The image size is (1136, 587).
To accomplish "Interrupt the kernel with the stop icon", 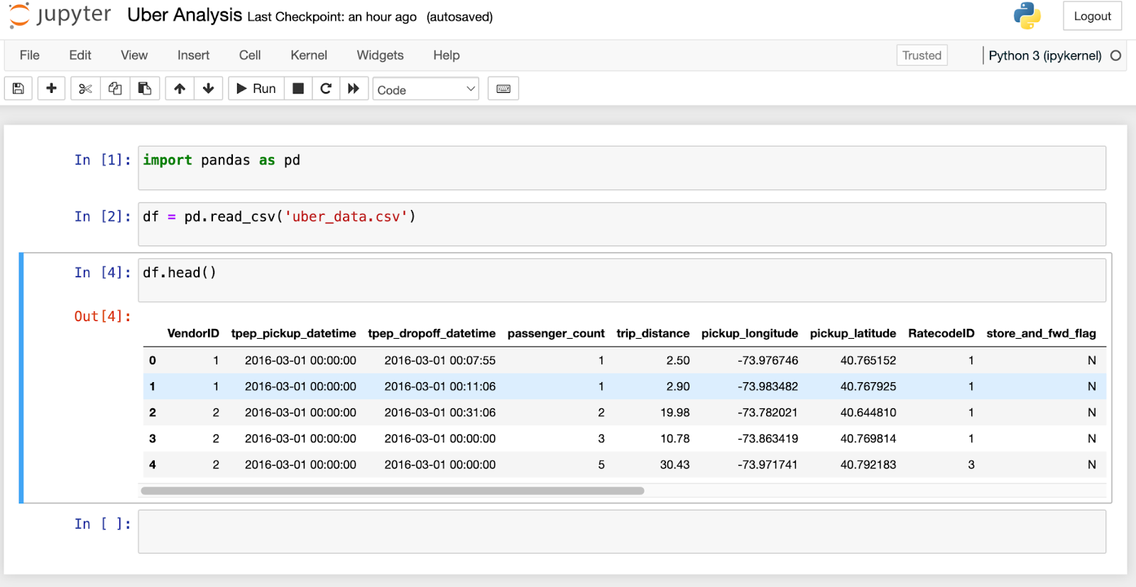I will point(298,89).
